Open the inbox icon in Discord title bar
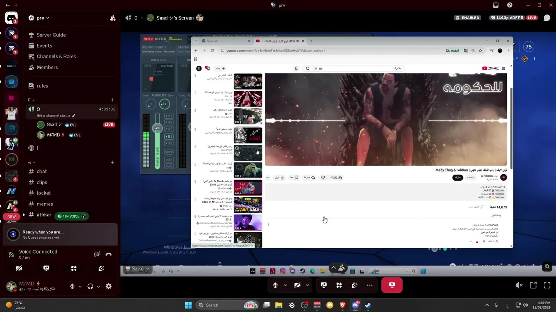 pos(496,5)
